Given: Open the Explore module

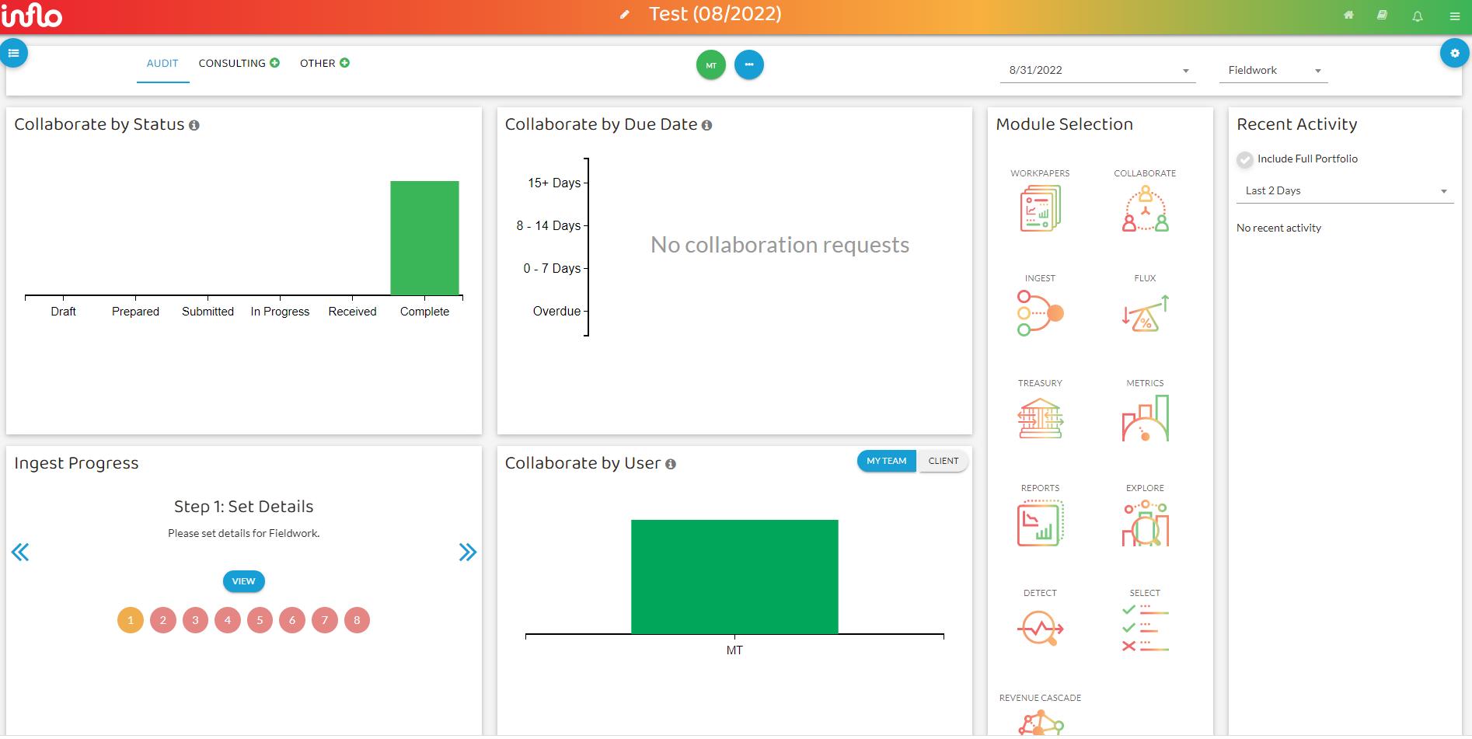Looking at the screenshot, I should click(x=1145, y=523).
